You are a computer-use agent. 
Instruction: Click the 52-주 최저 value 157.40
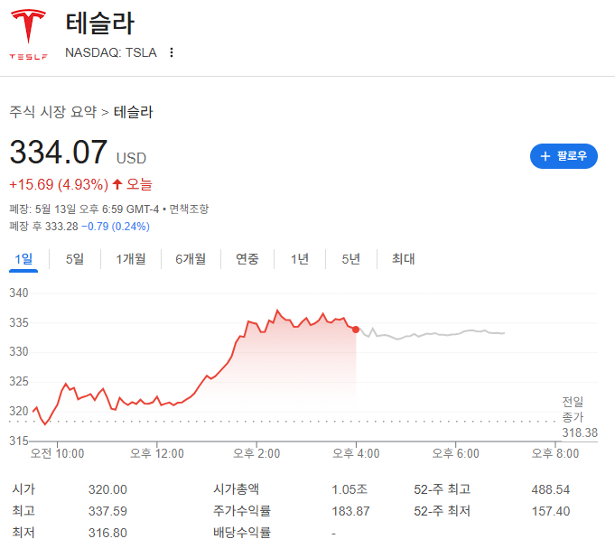point(551,511)
